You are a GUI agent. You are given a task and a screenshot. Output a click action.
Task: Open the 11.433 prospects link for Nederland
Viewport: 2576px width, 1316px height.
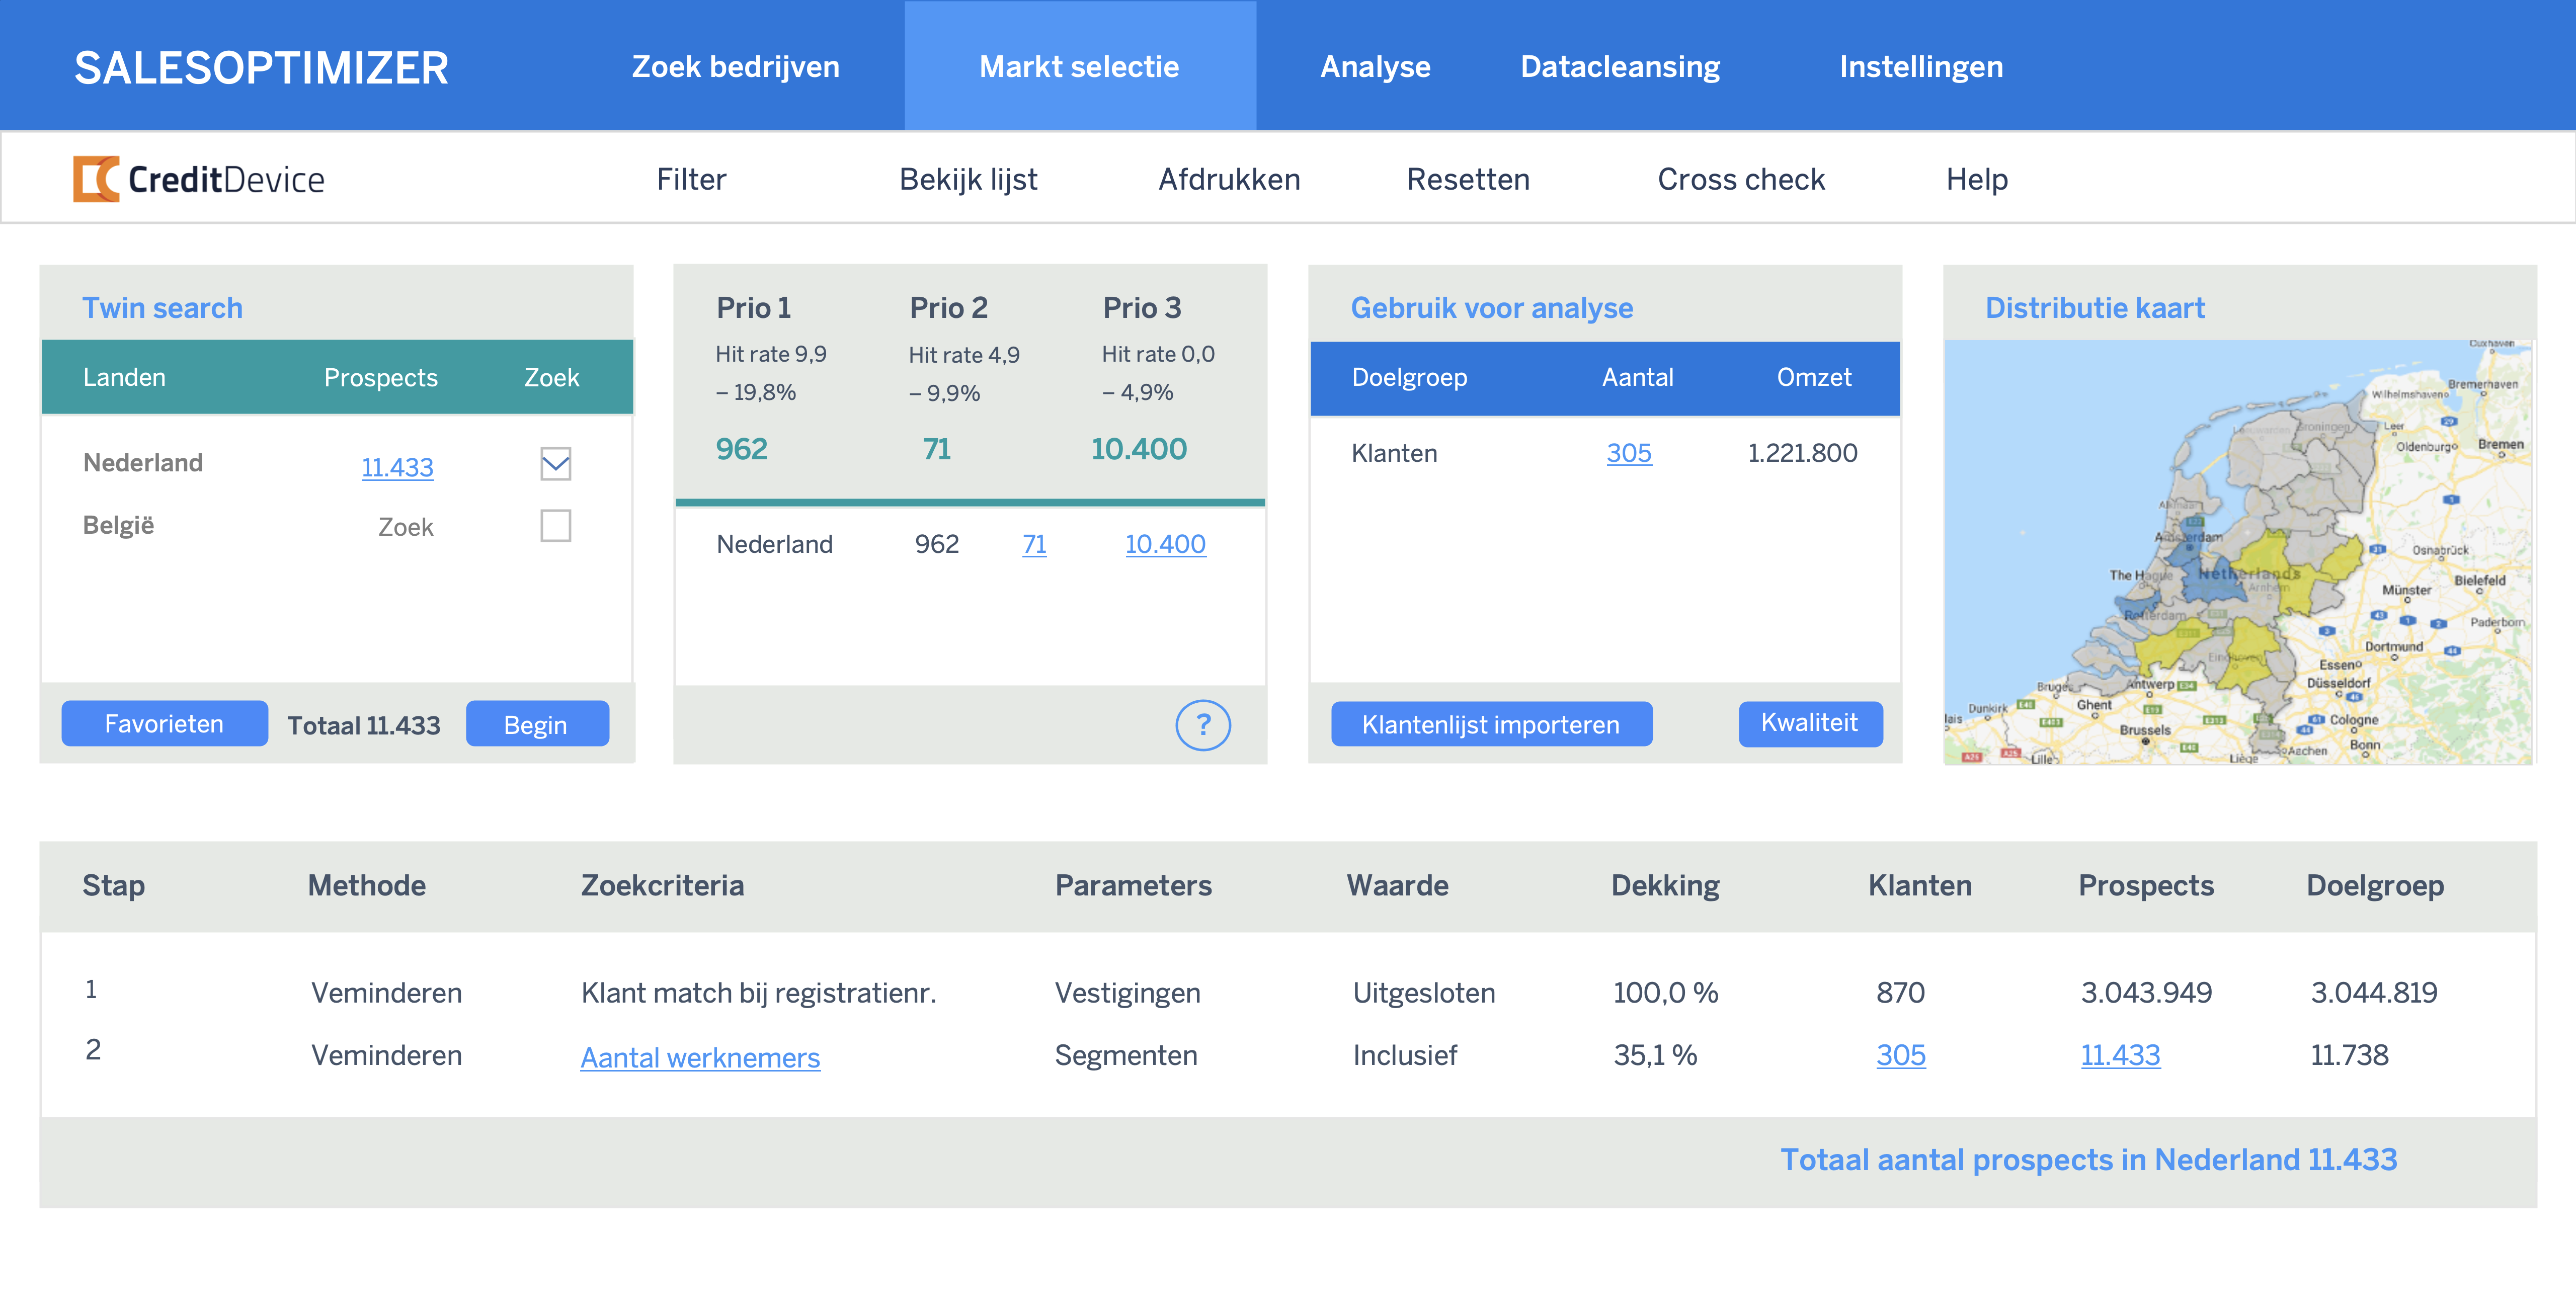397,466
